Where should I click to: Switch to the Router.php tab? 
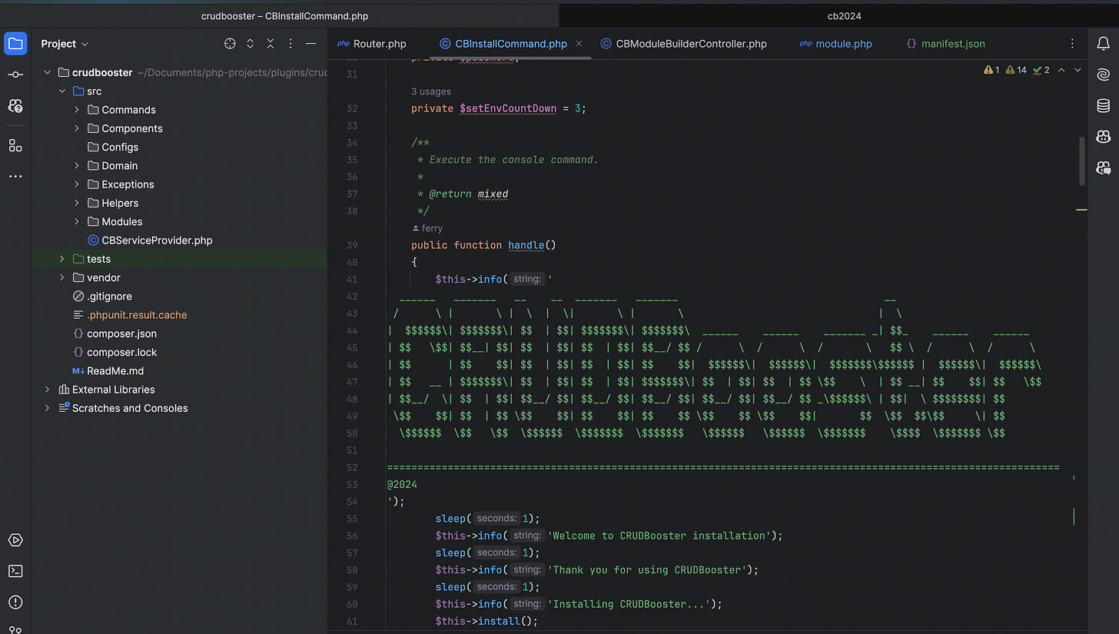[x=379, y=44]
